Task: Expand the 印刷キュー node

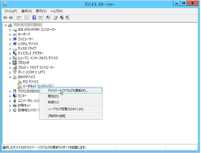Action: (10, 106)
